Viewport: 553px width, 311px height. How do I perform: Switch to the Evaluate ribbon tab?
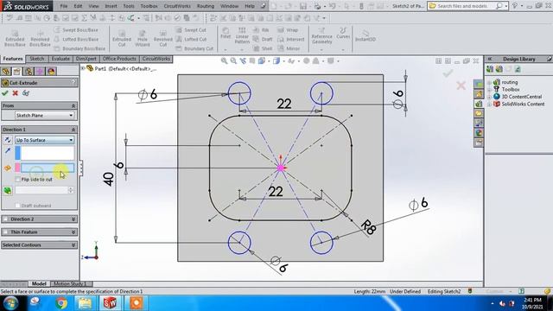[x=60, y=59]
